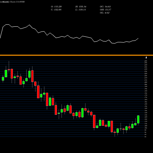Click the open price value O: 115.20
The height and width of the screenshot is (153, 153).
coord(56,7)
